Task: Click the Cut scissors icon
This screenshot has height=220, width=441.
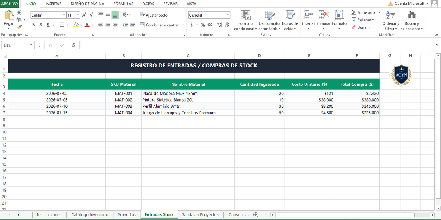Action: tap(19, 12)
